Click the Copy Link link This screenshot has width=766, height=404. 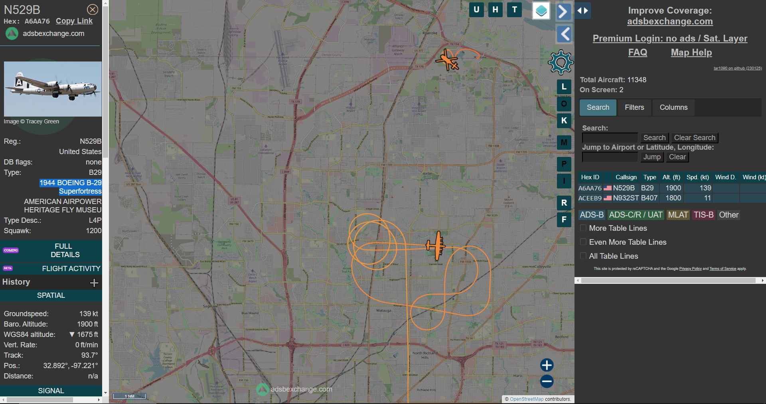[x=74, y=21]
